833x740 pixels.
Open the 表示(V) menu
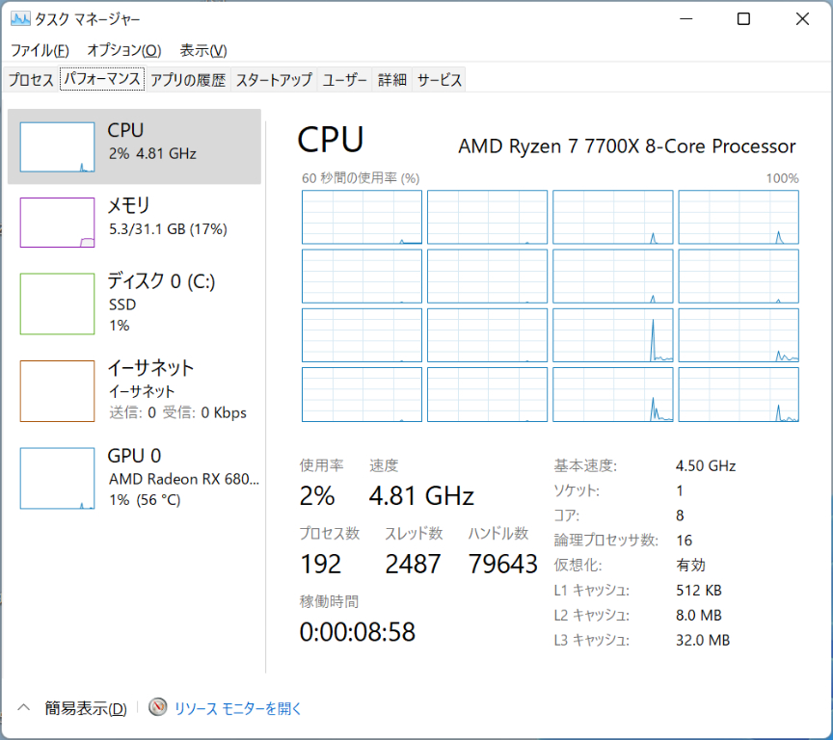[203, 50]
